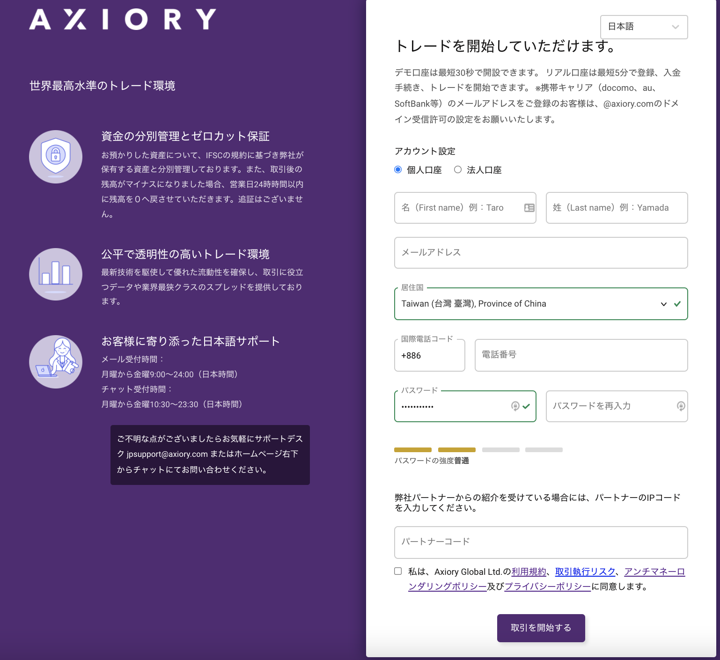This screenshot has width=720, height=660.
Task: Click the support agent illustration icon
Action: pos(56,362)
